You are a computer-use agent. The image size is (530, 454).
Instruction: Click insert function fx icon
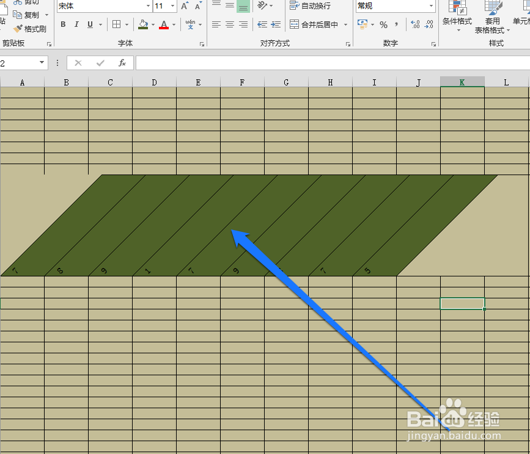click(122, 63)
